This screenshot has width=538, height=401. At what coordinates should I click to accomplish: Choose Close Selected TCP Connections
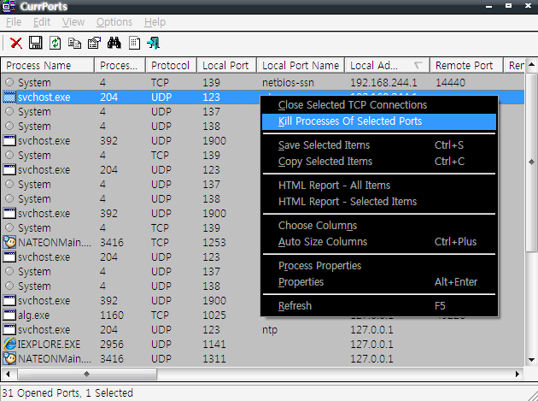pyautogui.click(x=379, y=105)
